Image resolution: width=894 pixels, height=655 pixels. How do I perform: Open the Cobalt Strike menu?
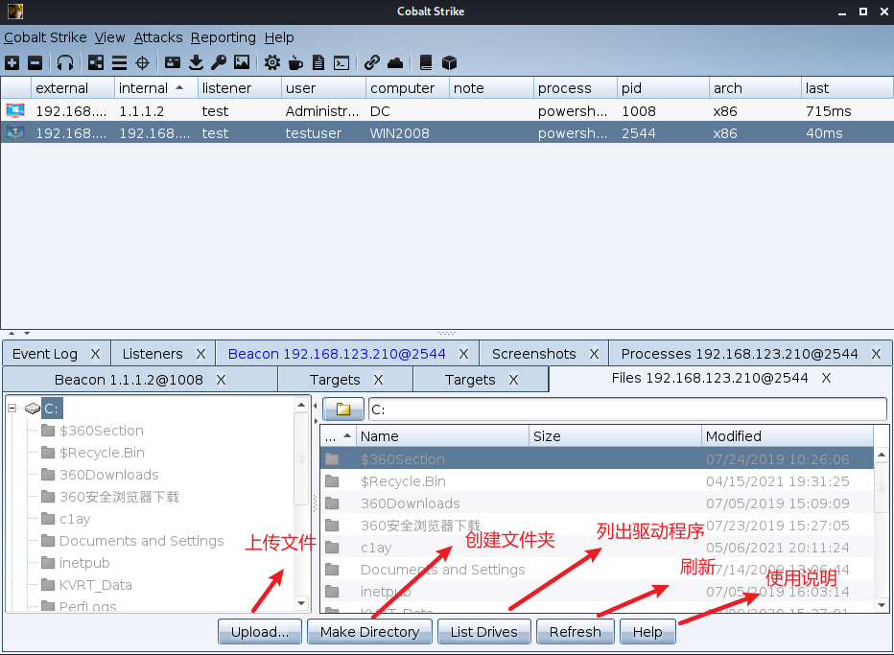coord(45,37)
